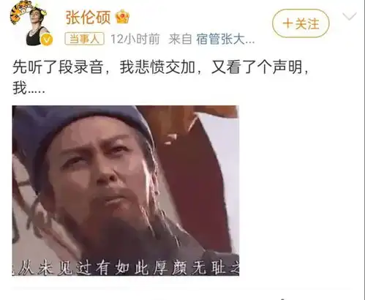The image size is (365, 300).
Task: Open the 宿管张大... source link
Action: click(x=225, y=39)
